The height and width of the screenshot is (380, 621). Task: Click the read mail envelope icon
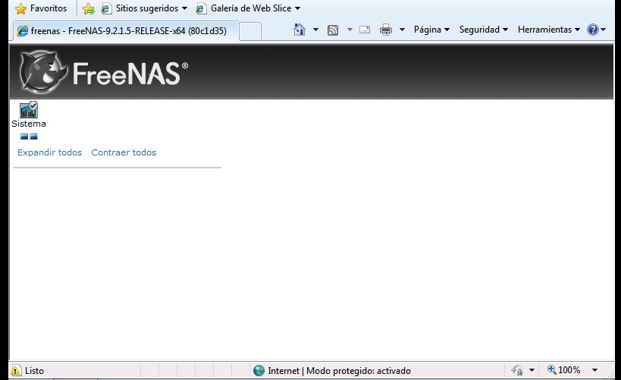click(x=365, y=30)
